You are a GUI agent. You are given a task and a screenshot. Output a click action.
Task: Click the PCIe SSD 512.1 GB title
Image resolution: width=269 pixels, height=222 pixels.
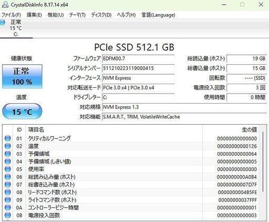click(134, 47)
